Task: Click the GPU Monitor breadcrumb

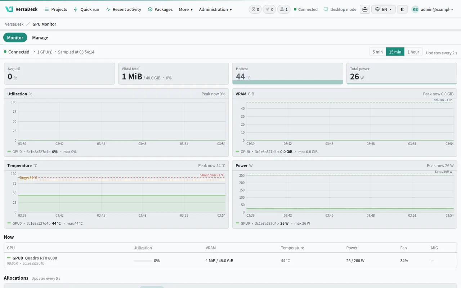Action: [44, 24]
